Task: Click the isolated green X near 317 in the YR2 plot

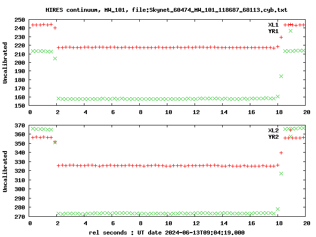Action: click(281, 173)
